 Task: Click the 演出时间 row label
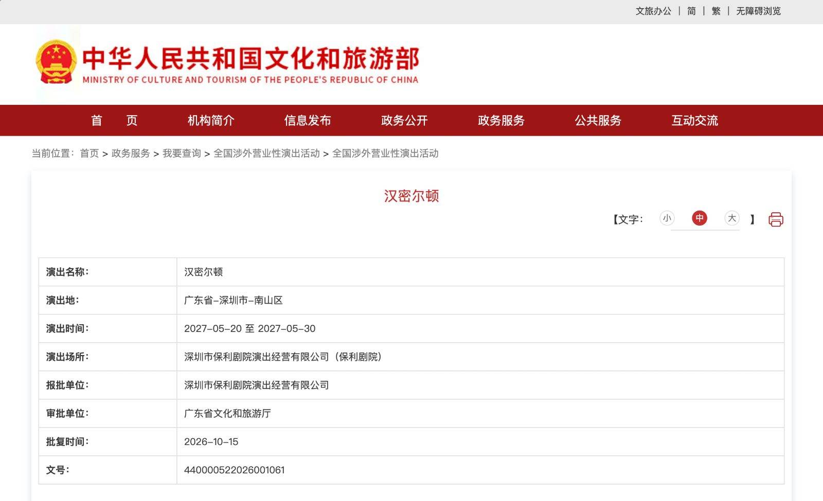pos(67,328)
